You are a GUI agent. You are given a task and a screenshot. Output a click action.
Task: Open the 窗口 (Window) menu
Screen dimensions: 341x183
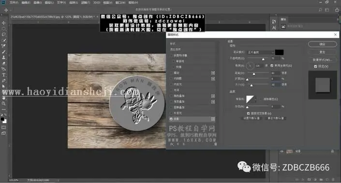120,2
